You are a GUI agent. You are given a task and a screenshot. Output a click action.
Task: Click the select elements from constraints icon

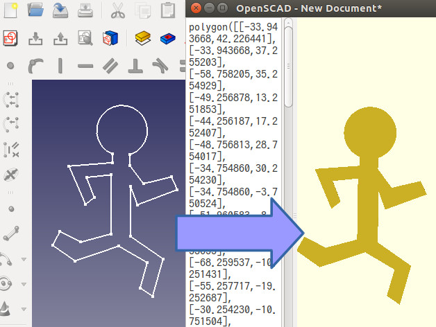point(11,125)
